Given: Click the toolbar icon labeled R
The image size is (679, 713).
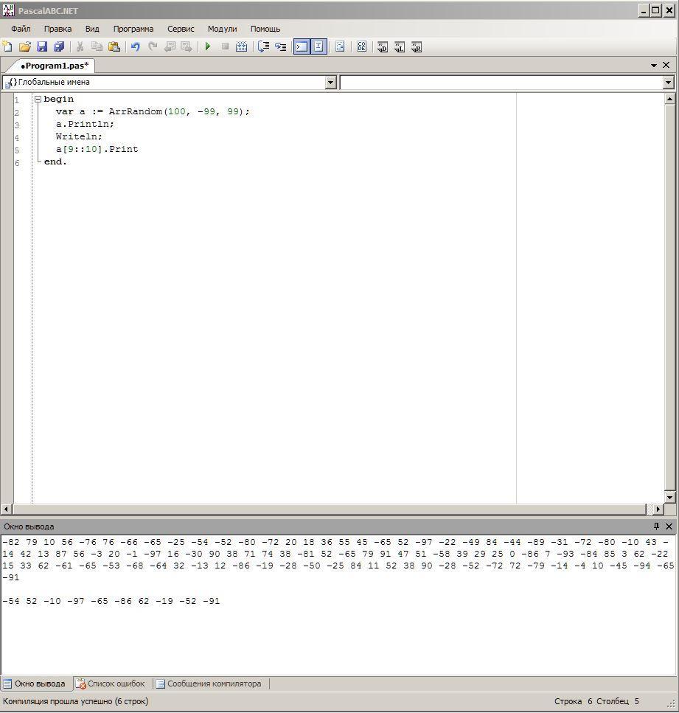Looking at the screenshot, I should point(416,46).
